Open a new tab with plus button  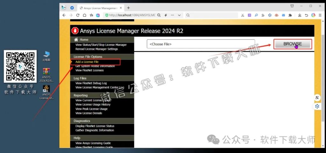pos(128,8)
